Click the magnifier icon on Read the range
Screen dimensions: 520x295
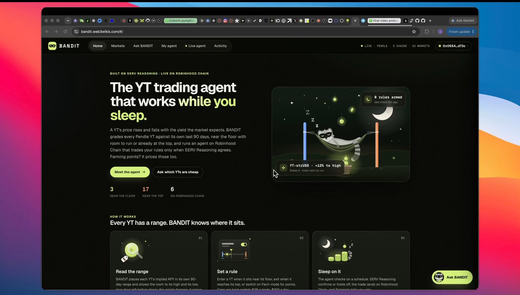pyautogui.click(x=132, y=252)
